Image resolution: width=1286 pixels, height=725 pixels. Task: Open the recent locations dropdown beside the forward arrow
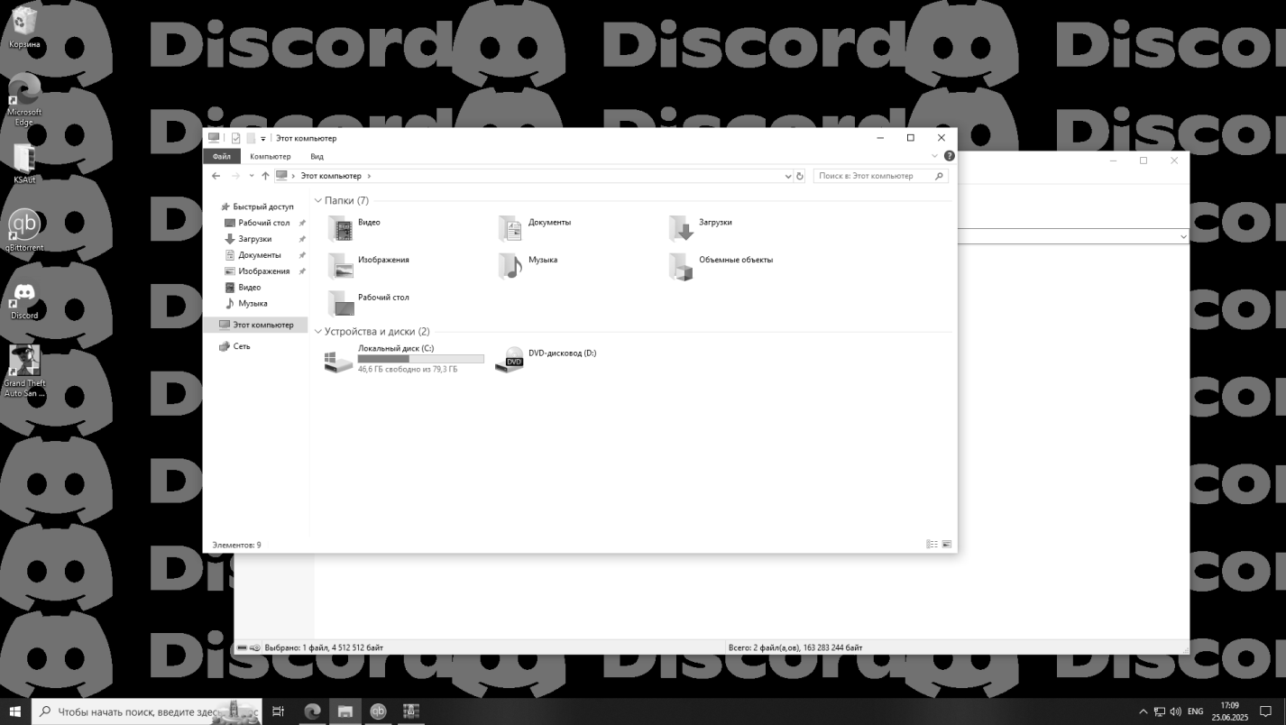[x=252, y=176]
